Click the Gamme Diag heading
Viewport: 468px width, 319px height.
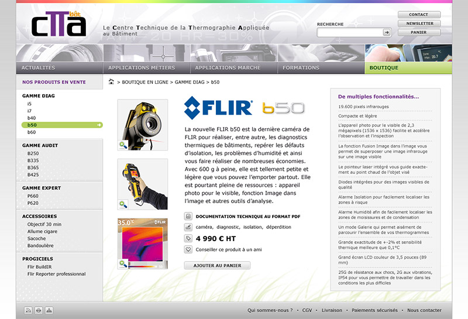click(39, 96)
